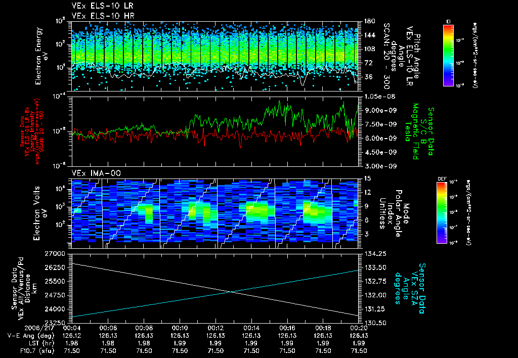The height and width of the screenshot is (358, 518).
Task: Click the magnetic field line plot panel
Action: click(214, 131)
